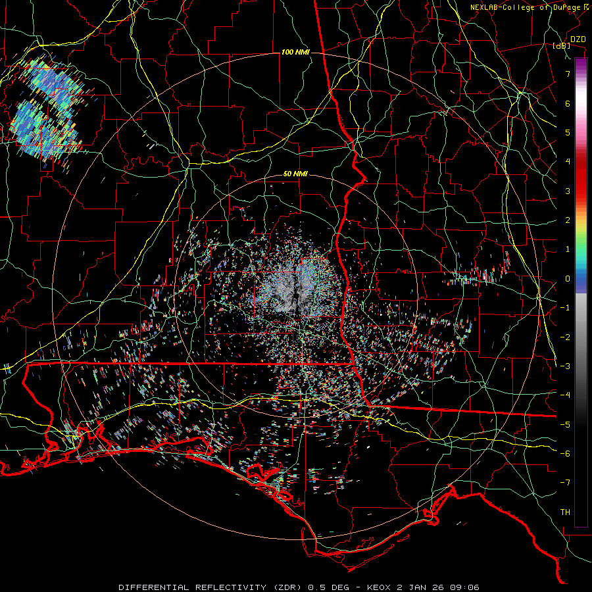Viewport: 592px width, 592px height.
Task: Pick the 3 dB scale label
Action: pyautogui.click(x=568, y=191)
